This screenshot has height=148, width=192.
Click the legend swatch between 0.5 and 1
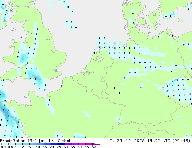click(12, 144)
